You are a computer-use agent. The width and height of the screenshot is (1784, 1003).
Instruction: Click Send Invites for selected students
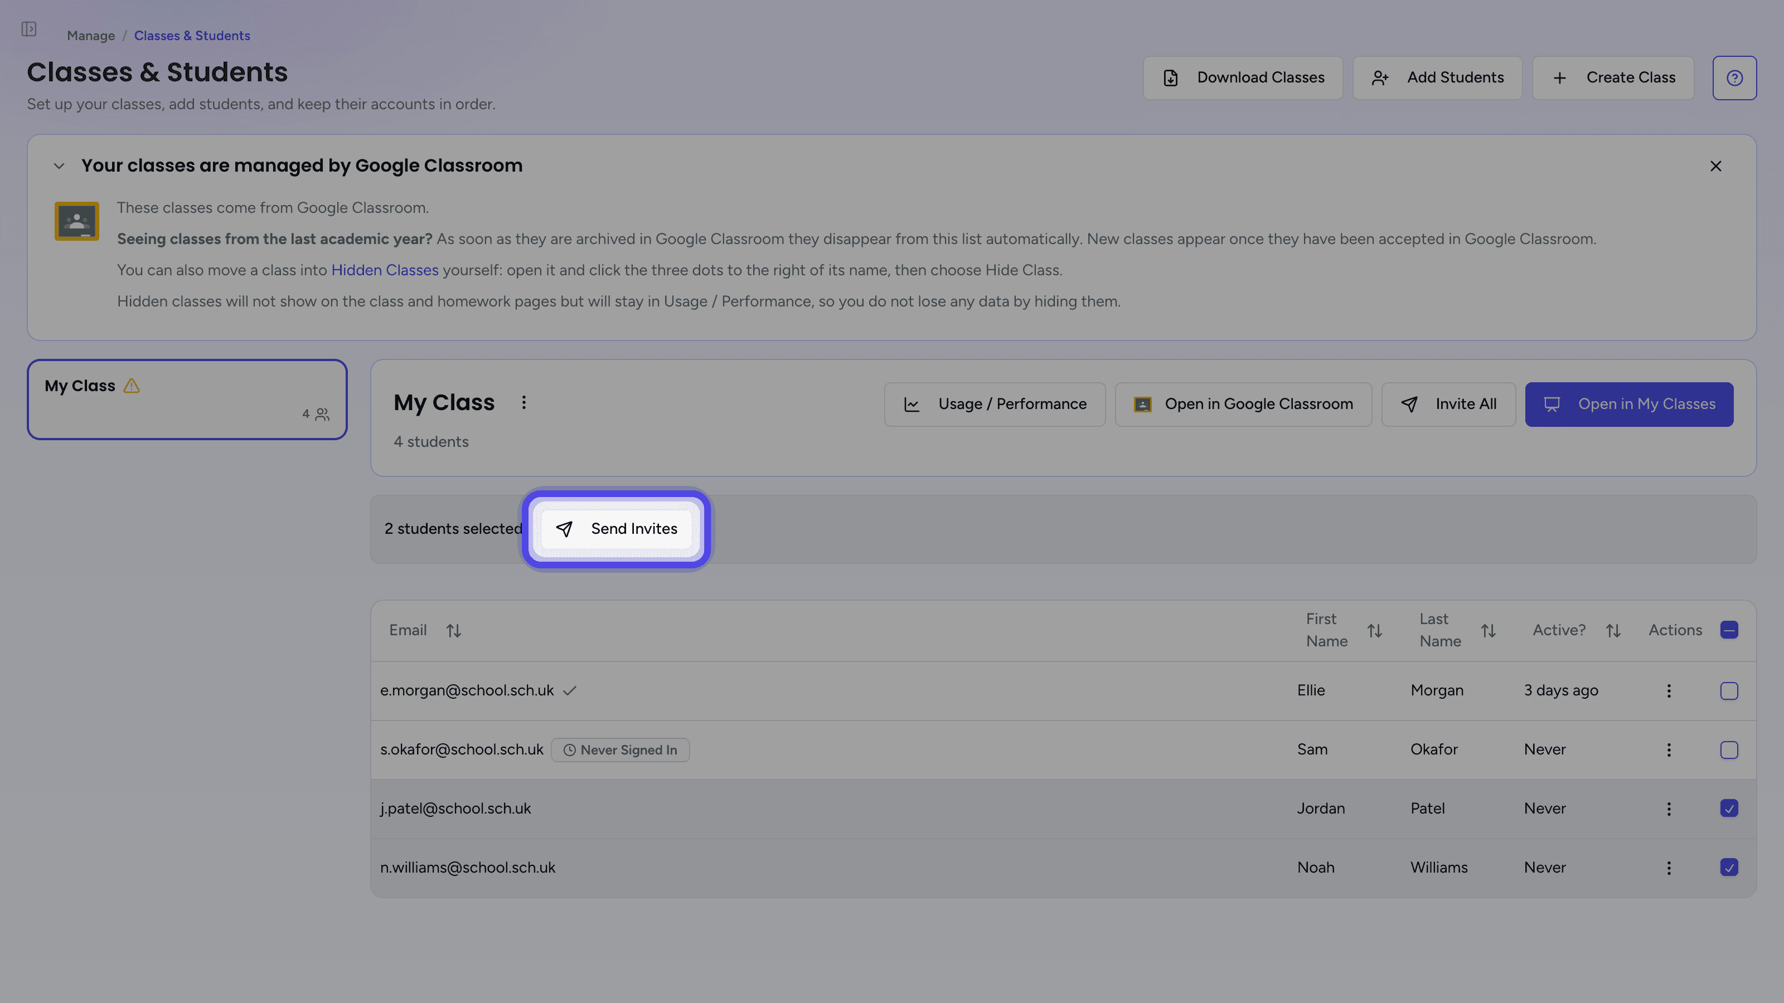click(617, 529)
